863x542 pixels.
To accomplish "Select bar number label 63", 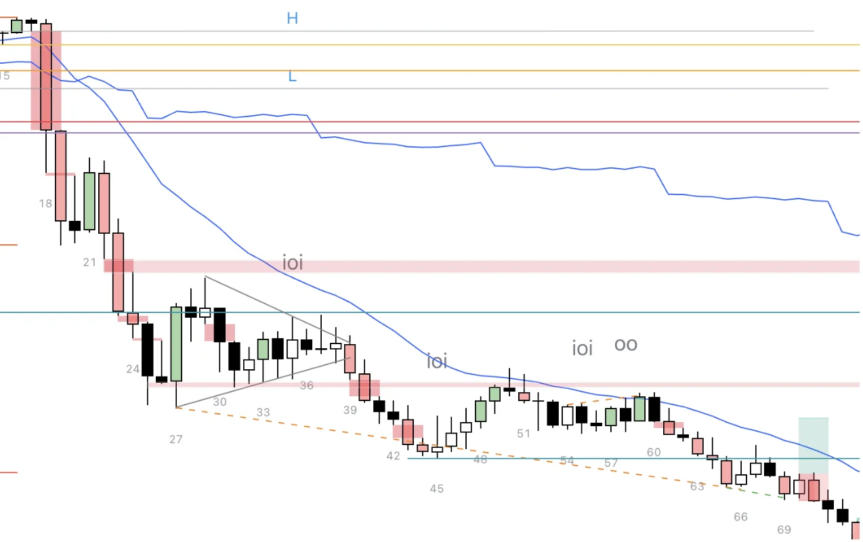I will point(698,486).
